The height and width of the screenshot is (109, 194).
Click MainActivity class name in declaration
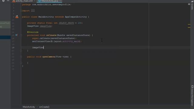pos(46,17)
